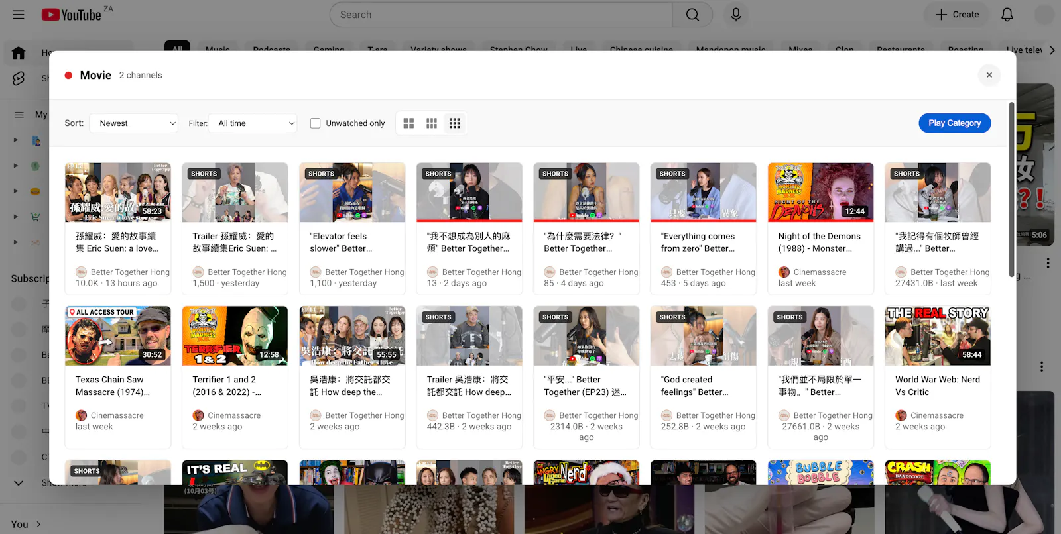1061x534 pixels.
Task: Activate voice search microphone
Action: point(736,15)
